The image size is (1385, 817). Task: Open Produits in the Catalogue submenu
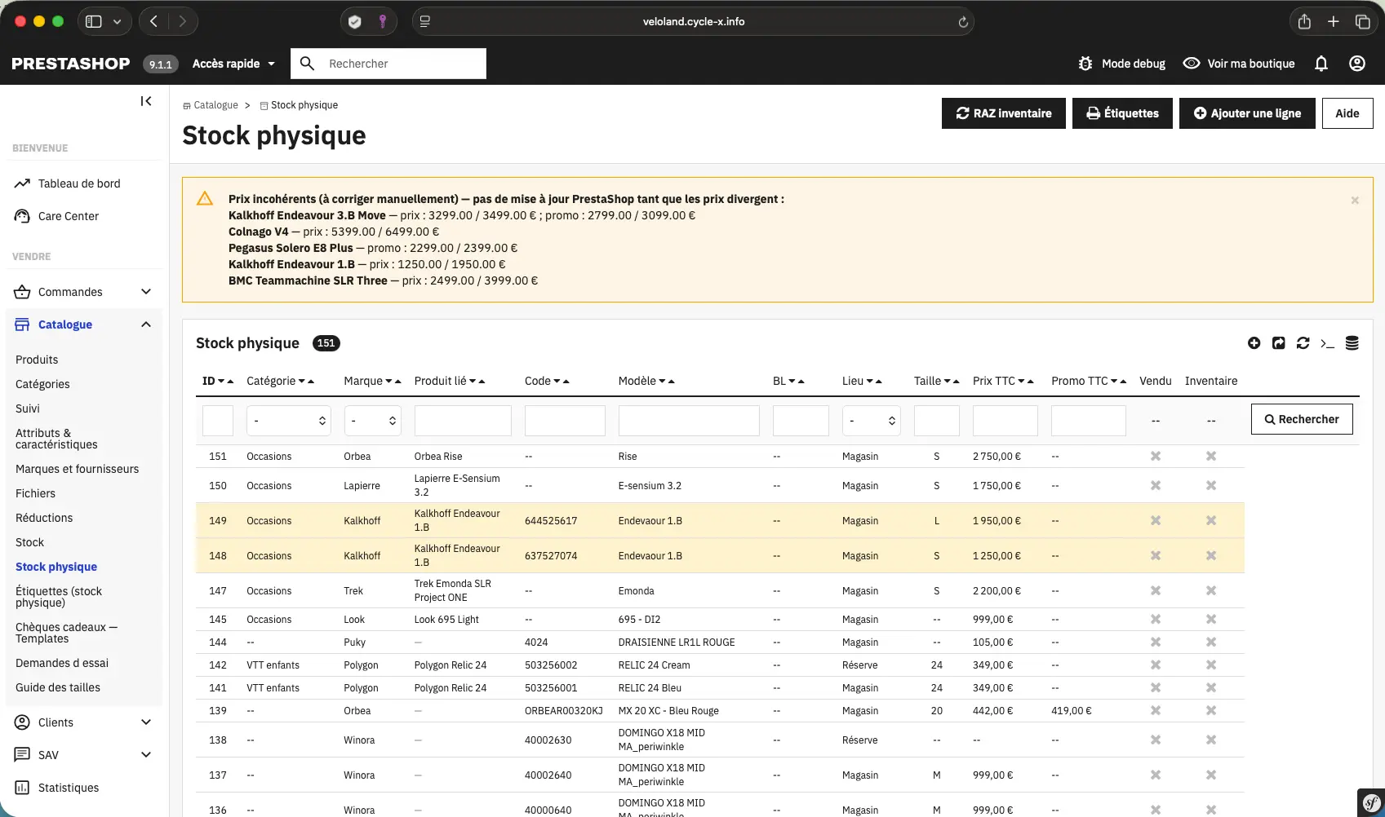pos(37,360)
